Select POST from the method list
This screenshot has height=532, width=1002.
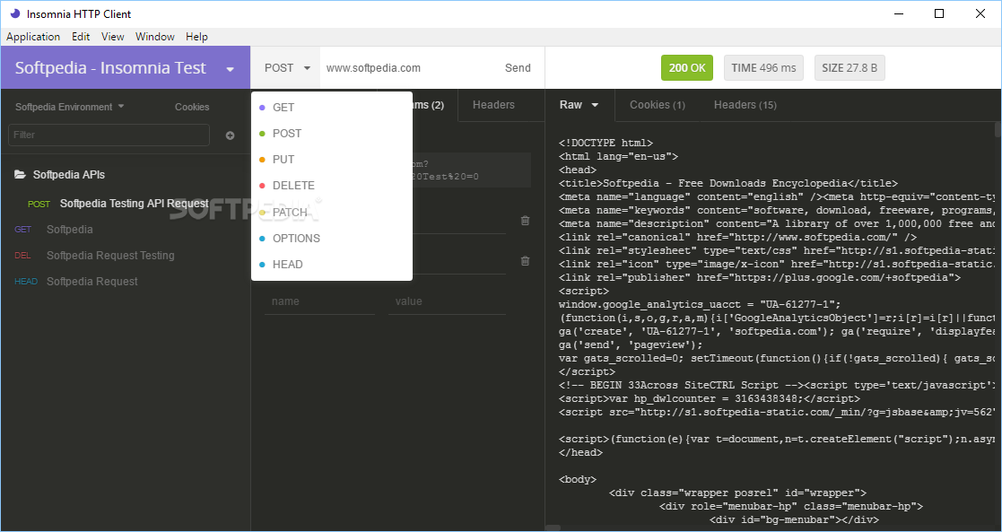332,134
